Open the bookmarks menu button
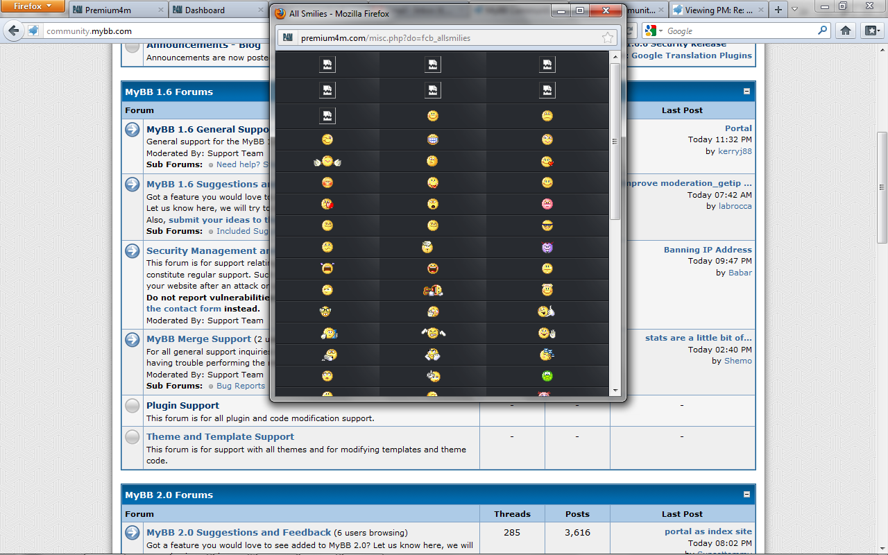 click(871, 31)
